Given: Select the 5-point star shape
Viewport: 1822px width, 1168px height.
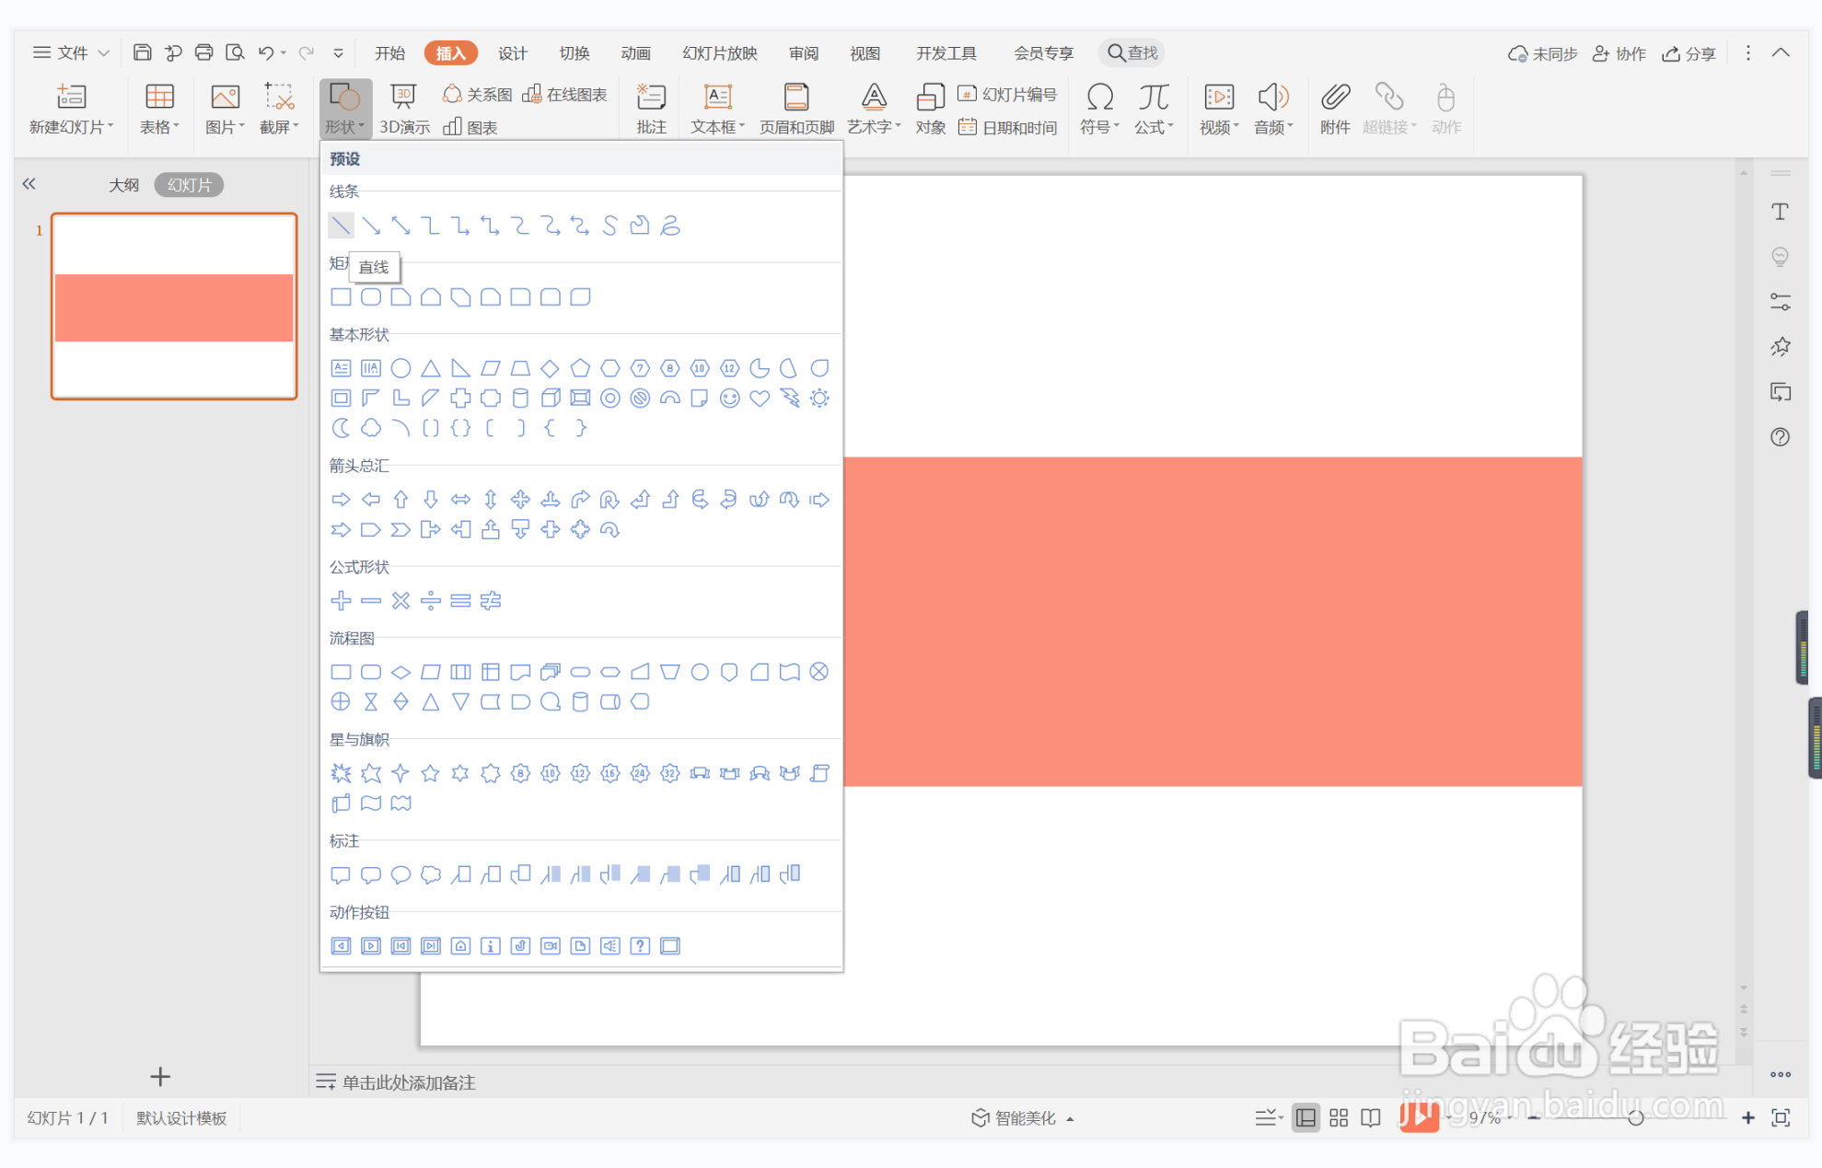Looking at the screenshot, I should (x=430, y=773).
